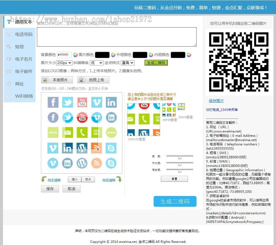Click the round LinkedIn icon in second row

pyautogui.click(x=111, y=117)
